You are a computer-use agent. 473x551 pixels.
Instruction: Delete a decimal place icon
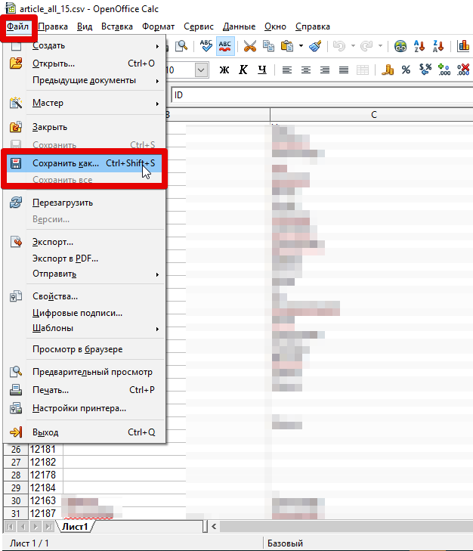[x=463, y=70]
